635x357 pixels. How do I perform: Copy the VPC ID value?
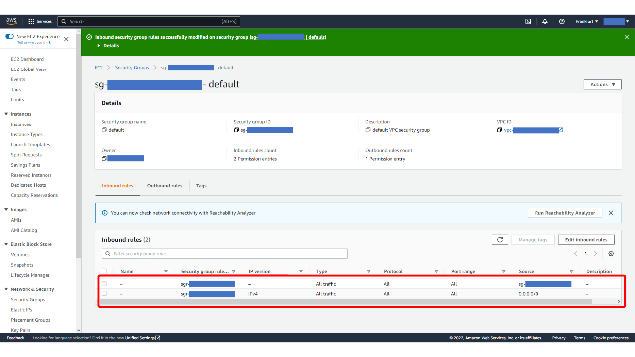click(x=500, y=130)
